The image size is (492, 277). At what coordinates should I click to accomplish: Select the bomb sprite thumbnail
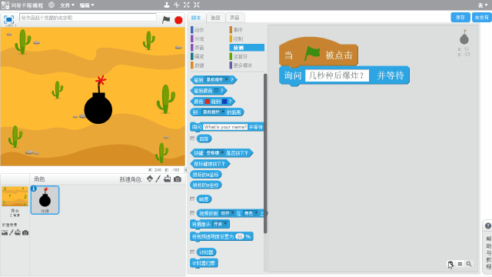(45, 200)
